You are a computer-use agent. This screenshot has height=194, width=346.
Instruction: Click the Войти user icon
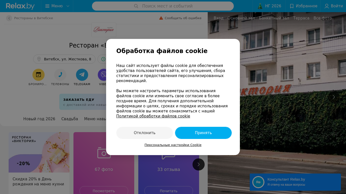point(327,6)
